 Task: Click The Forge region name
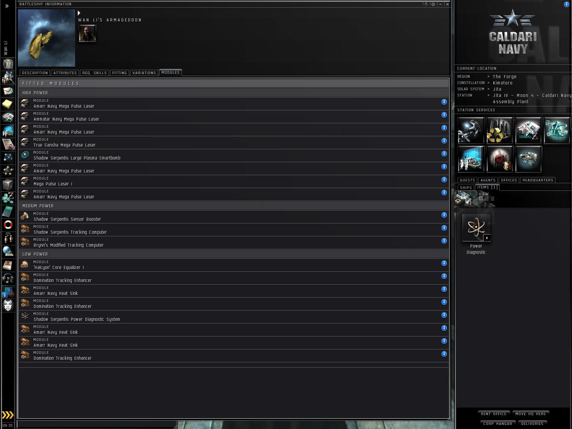click(505, 77)
